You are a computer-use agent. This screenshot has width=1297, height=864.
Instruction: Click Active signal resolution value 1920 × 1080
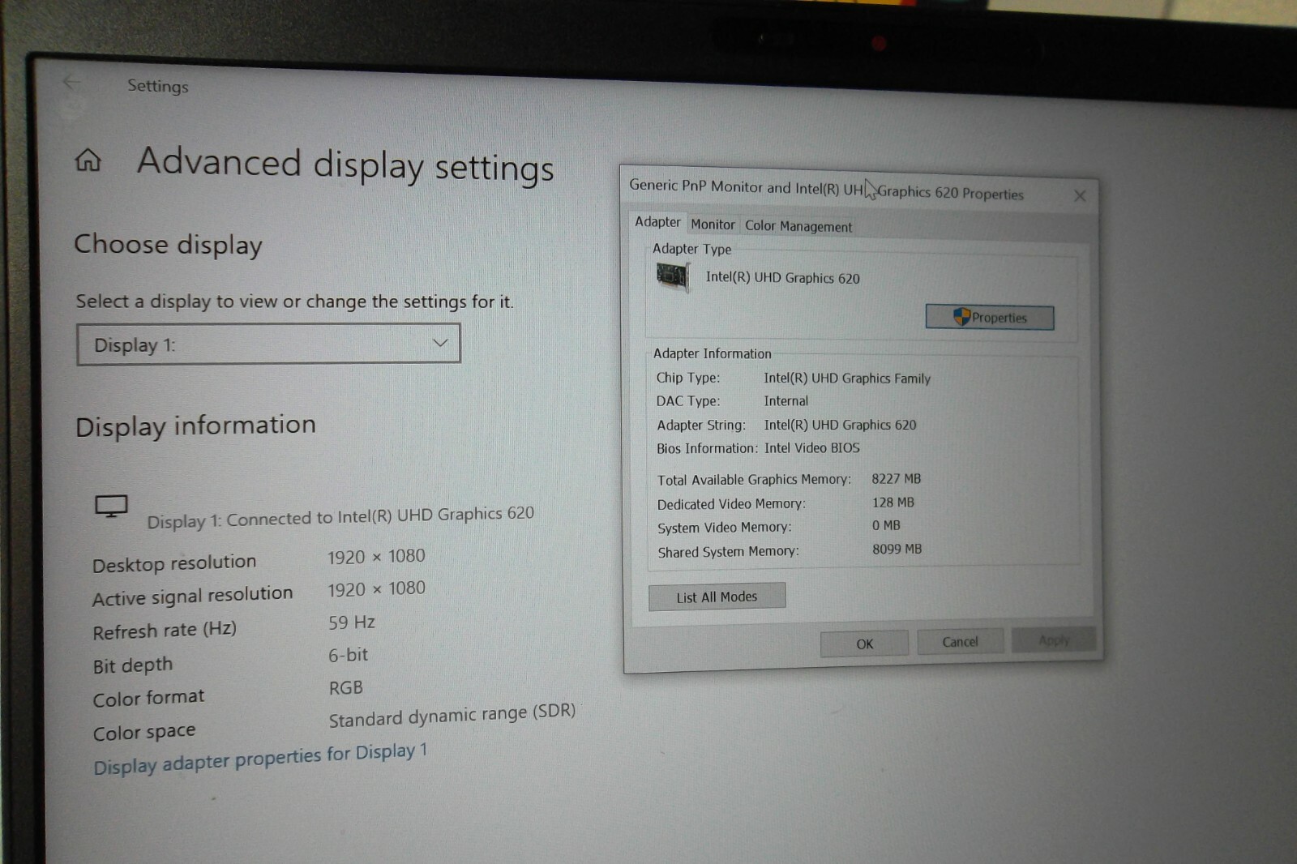(376, 589)
